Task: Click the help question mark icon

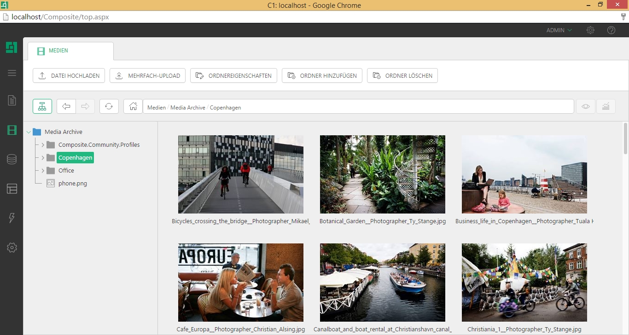Action: [611, 30]
